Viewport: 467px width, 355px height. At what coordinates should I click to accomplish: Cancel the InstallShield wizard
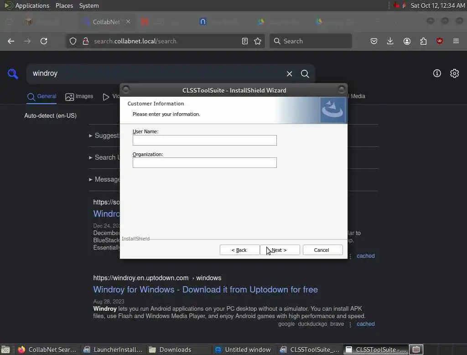click(322, 250)
